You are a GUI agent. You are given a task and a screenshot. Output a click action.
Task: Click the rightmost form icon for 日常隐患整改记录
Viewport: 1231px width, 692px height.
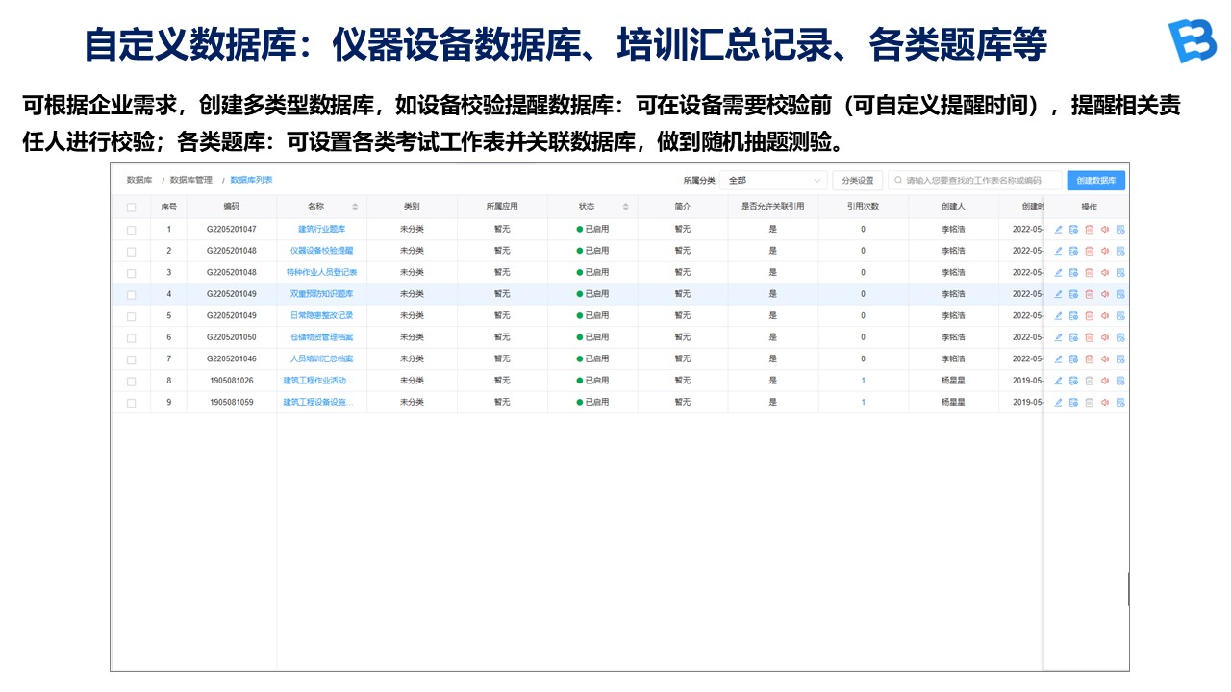tap(1119, 316)
